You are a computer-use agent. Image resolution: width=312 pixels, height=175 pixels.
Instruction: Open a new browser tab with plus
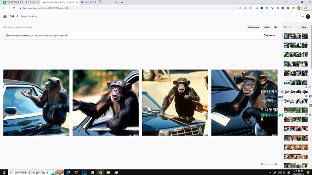point(122,2)
